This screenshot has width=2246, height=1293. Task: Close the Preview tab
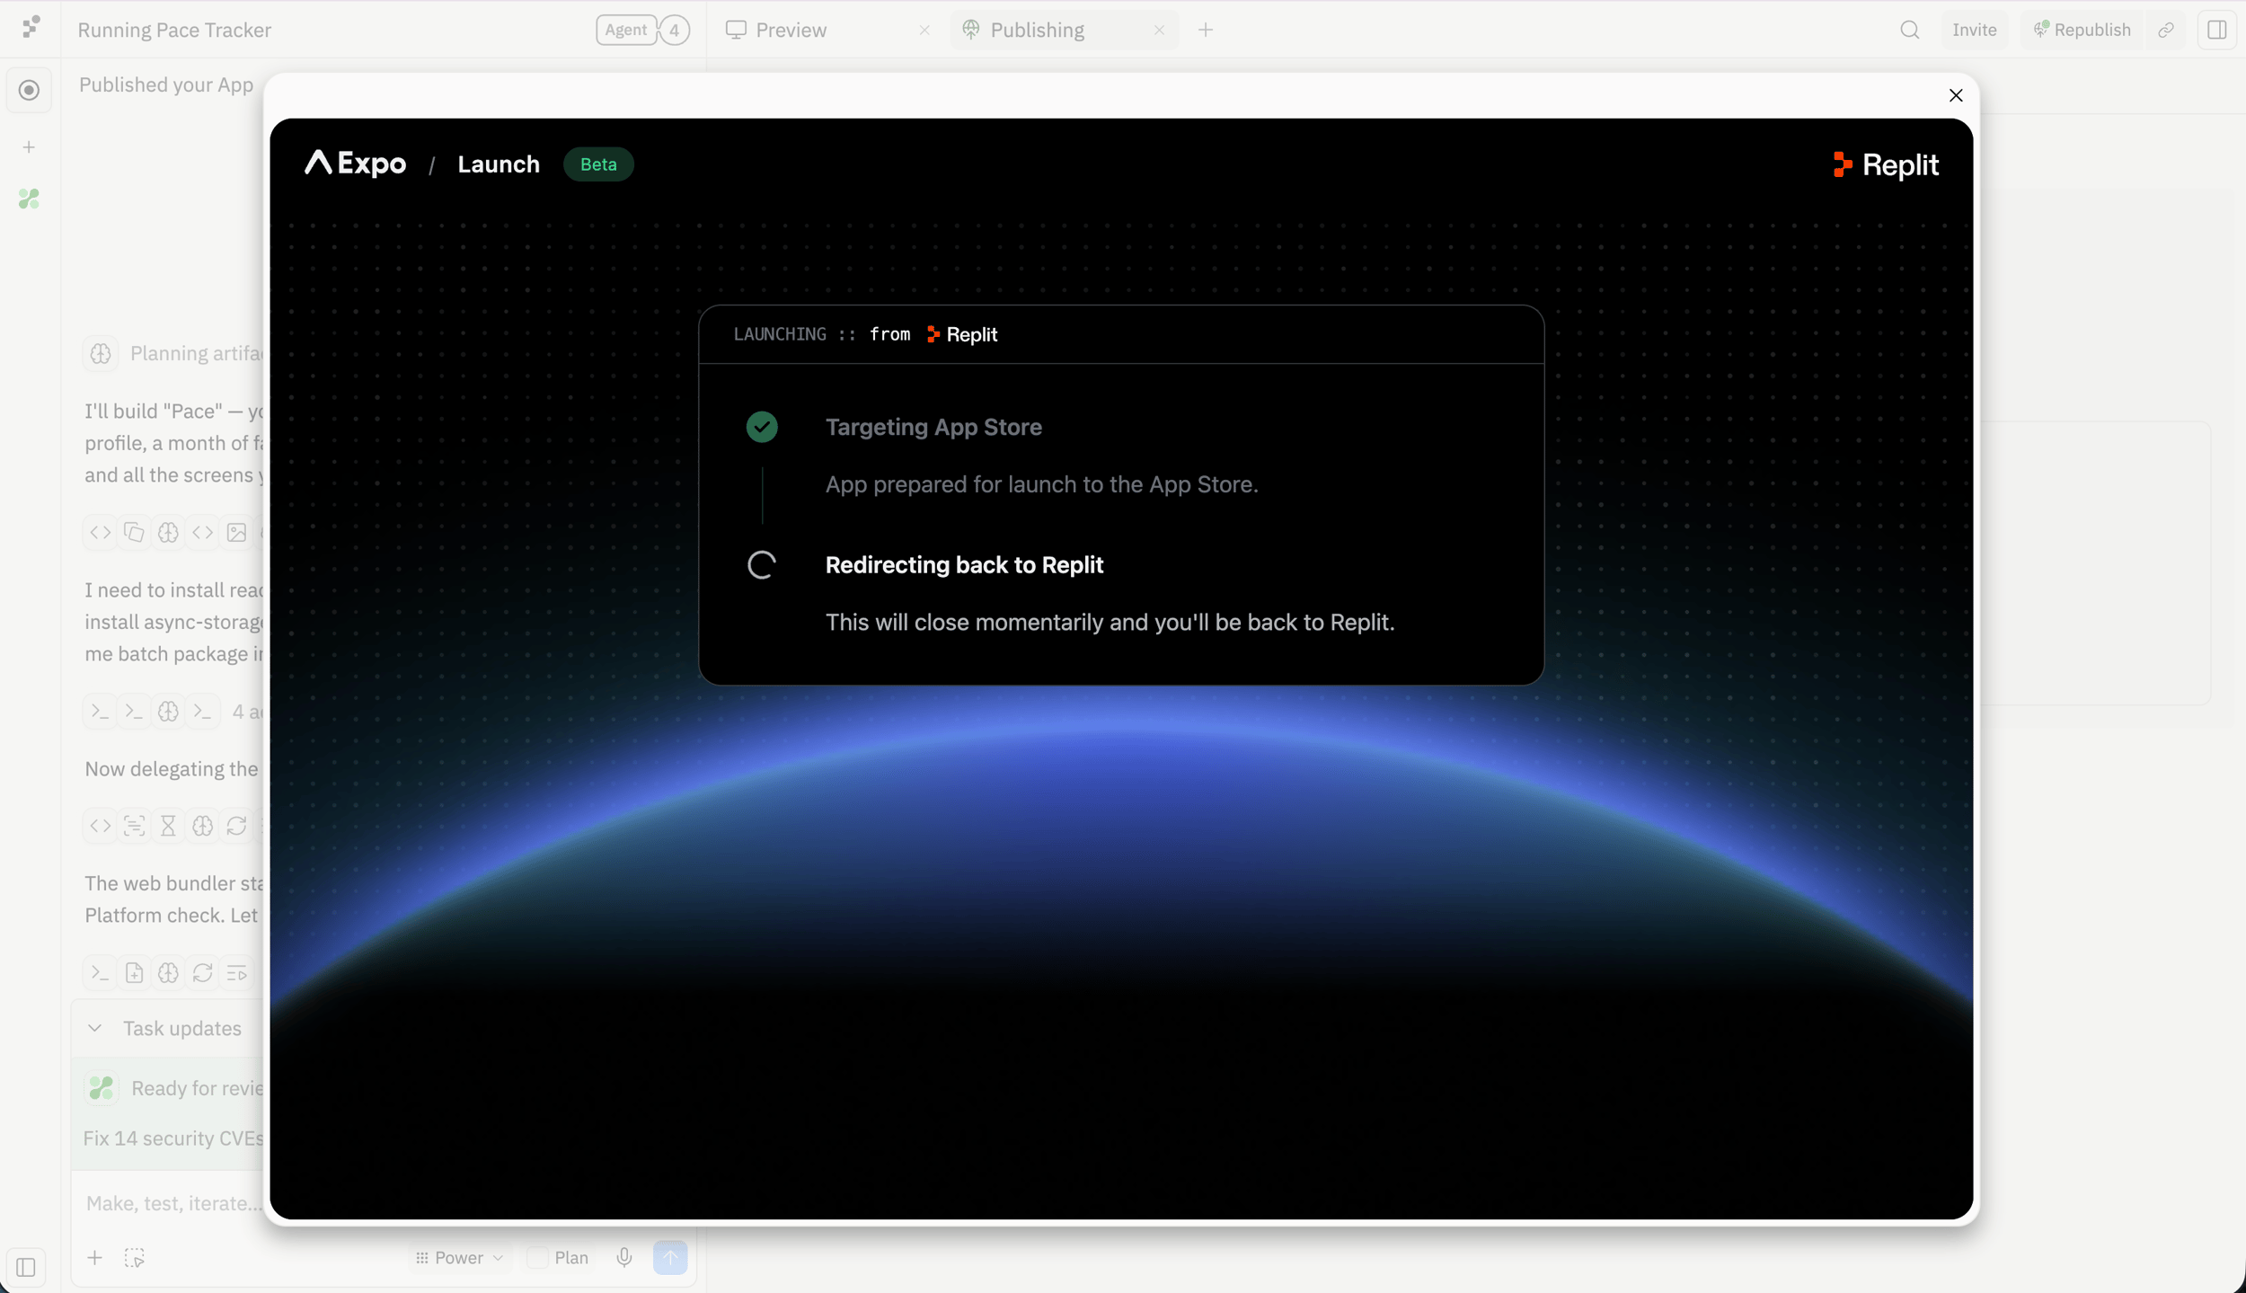924,30
